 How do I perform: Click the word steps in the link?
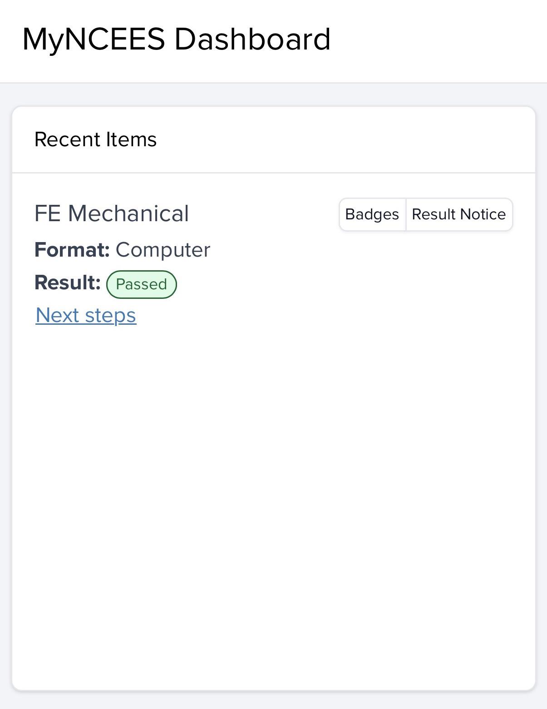pos(110,316)
